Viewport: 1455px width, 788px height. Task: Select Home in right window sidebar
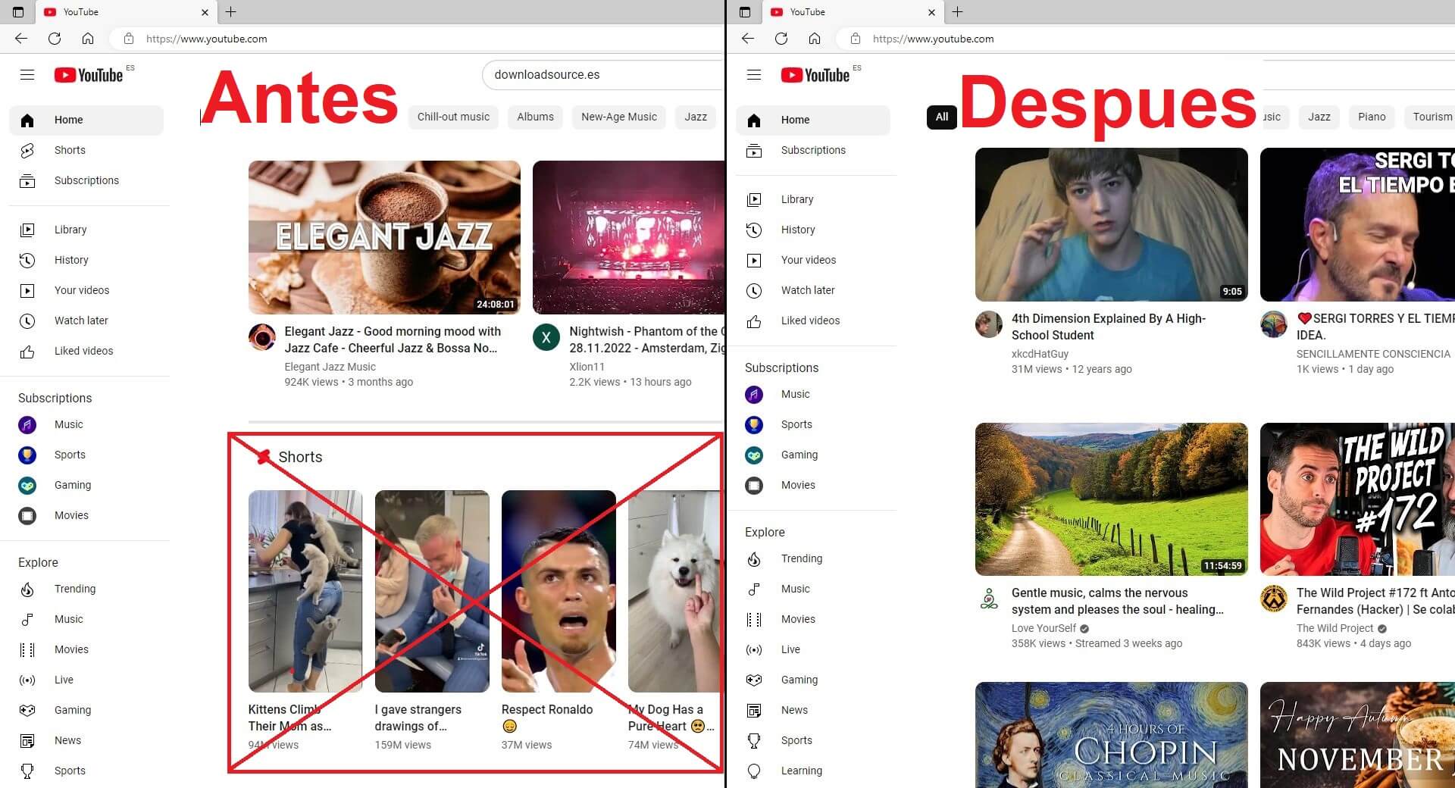pos(813,120)
